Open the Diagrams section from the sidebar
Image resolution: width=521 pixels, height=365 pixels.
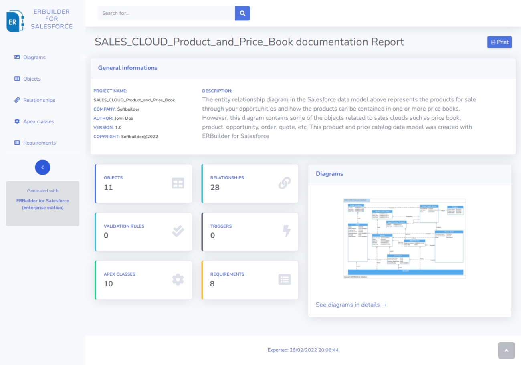34,57
